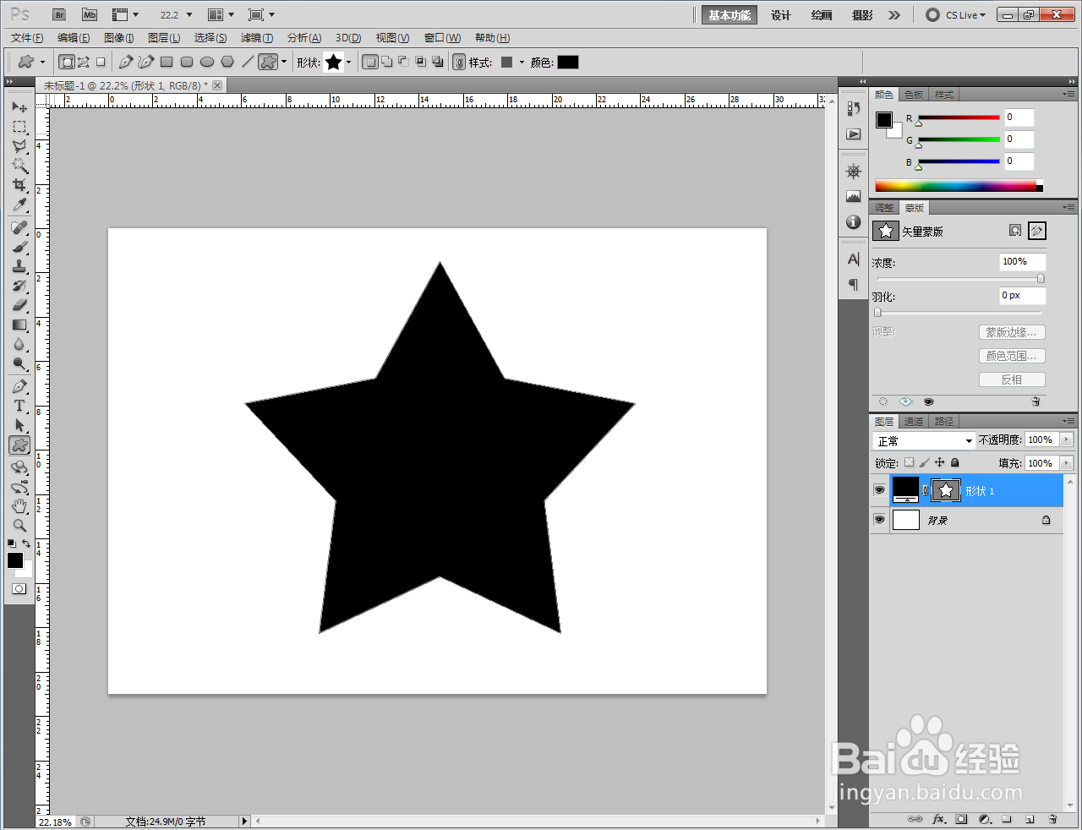Toggle Shape Layers mode in options bar

67,62
